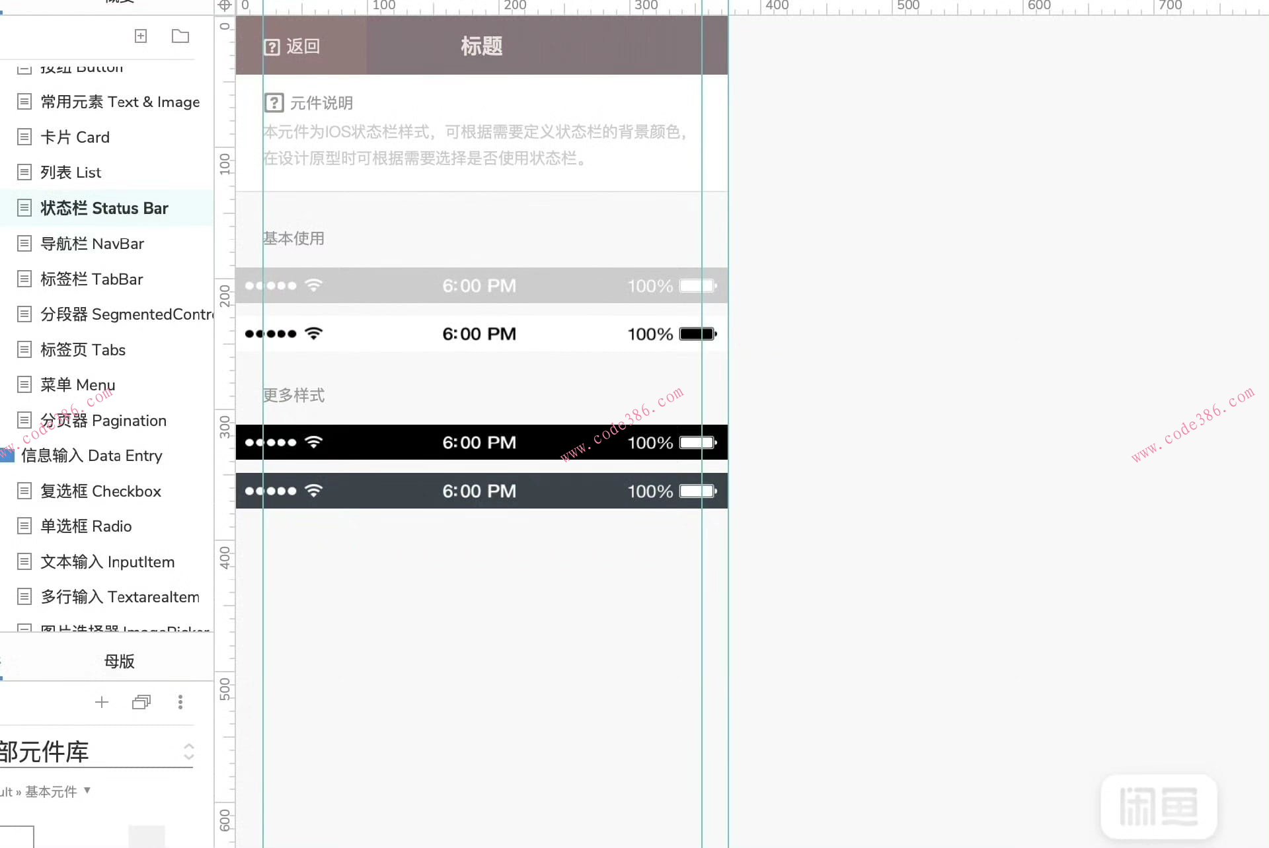Switch to the 母版 panel tab
This screenshot has height=848, width=1269.
(119, 661)
